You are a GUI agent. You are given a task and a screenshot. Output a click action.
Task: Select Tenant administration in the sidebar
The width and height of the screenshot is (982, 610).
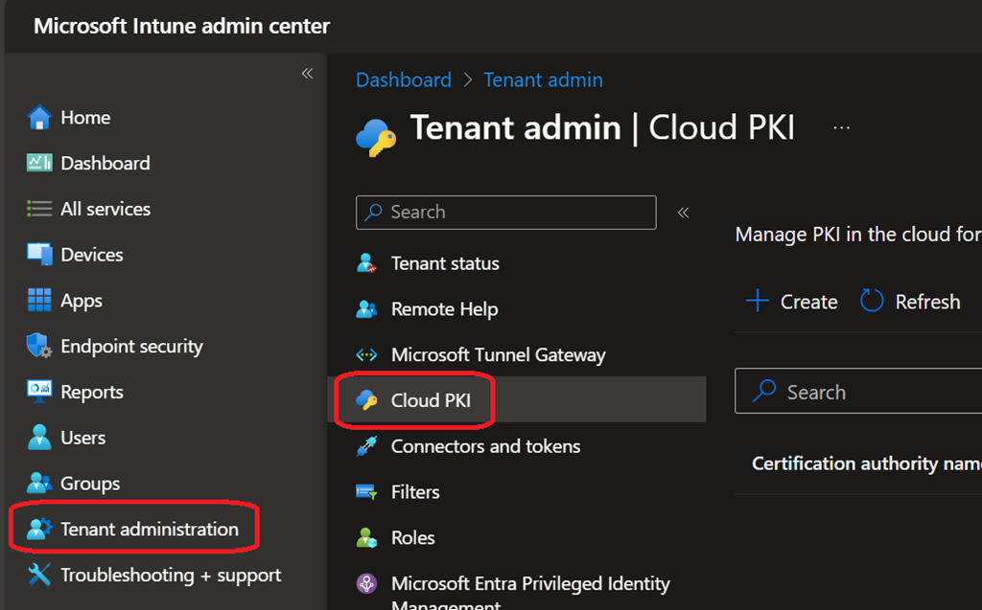(149, 530)
